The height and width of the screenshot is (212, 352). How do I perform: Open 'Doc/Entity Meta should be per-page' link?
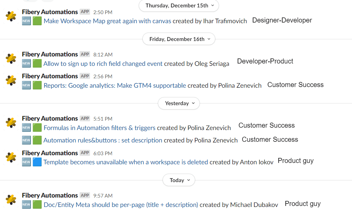tap(121, 205)
